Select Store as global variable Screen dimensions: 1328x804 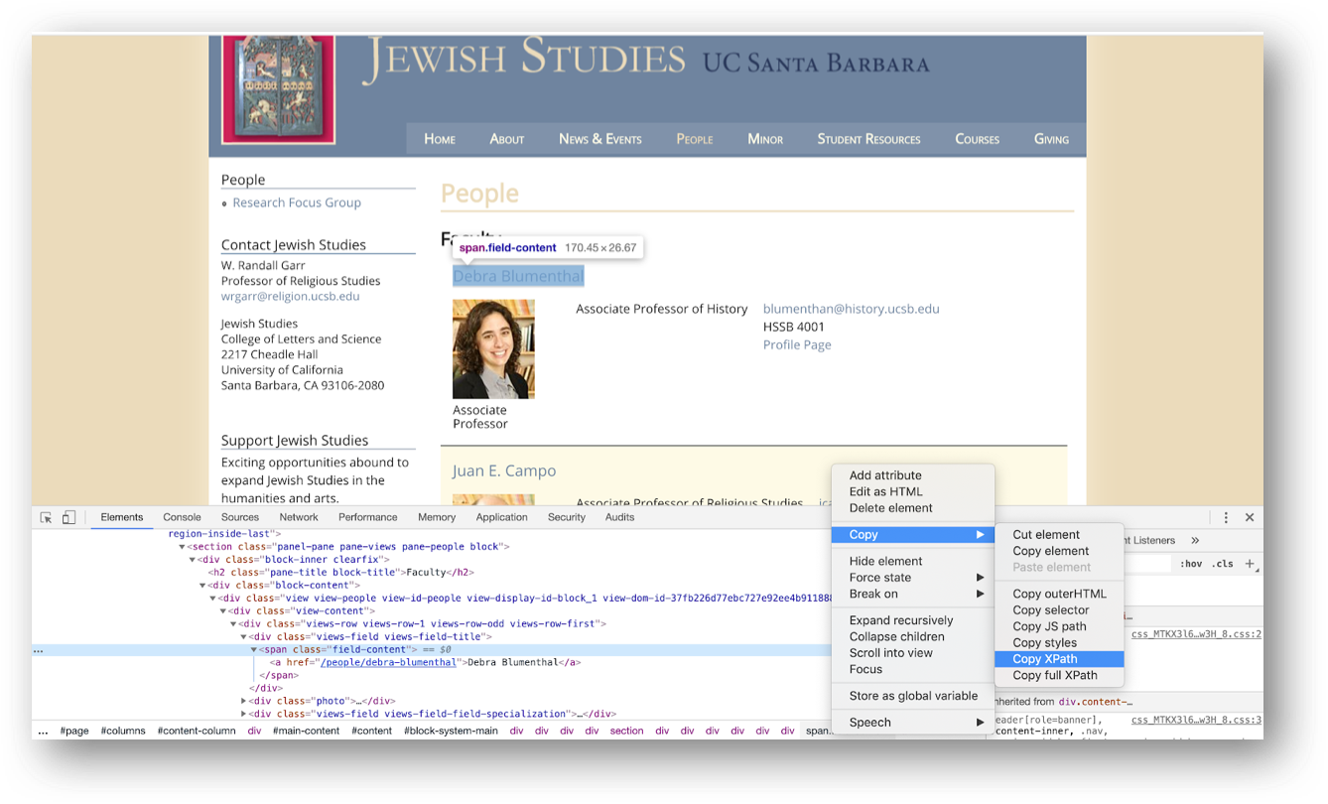click(912, 696)
